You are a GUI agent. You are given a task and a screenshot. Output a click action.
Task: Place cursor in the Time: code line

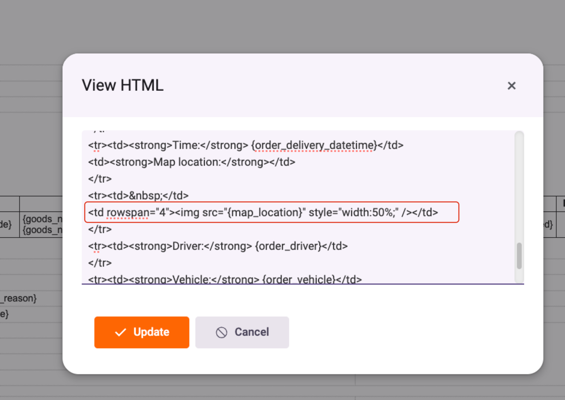186,145
